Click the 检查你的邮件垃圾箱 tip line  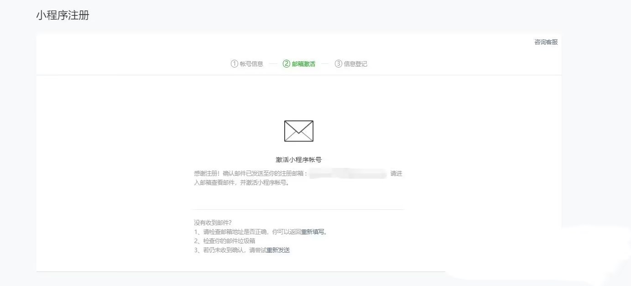coord(224,241)
